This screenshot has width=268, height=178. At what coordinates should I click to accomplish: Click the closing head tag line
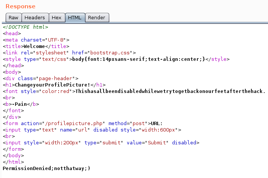click(x=13, y=66)
